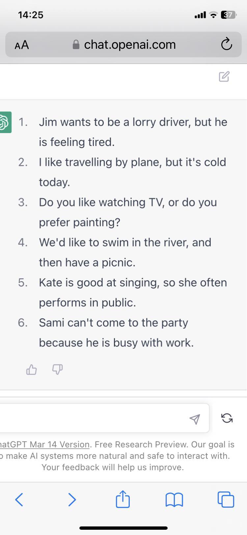Show all open Safari tabs

226,499
